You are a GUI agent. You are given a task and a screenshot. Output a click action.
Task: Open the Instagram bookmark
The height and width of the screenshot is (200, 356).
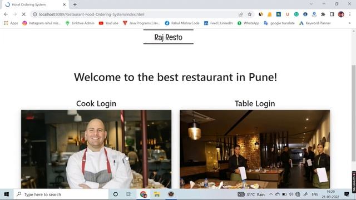(42, 23)
